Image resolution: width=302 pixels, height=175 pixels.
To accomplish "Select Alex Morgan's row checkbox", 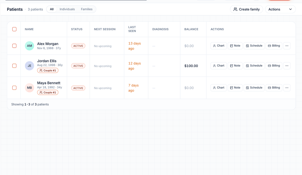I will tap(14, 46).
